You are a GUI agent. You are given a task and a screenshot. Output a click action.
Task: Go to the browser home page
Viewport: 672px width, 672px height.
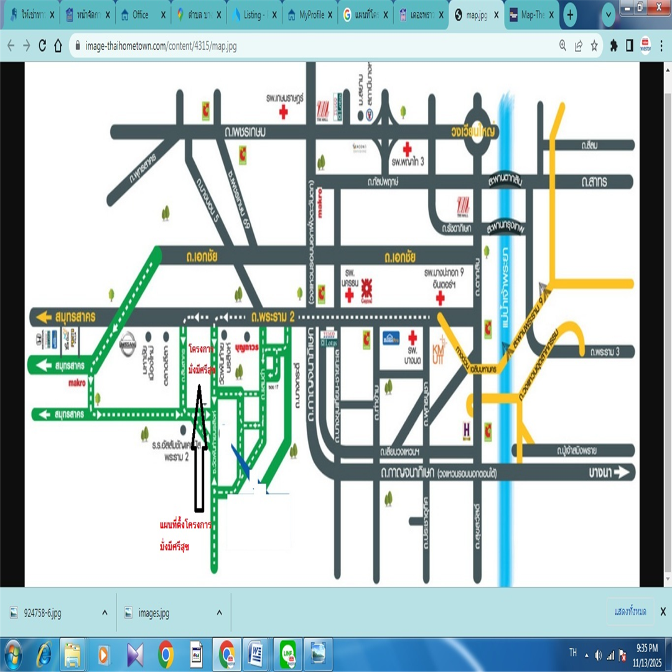58,45
